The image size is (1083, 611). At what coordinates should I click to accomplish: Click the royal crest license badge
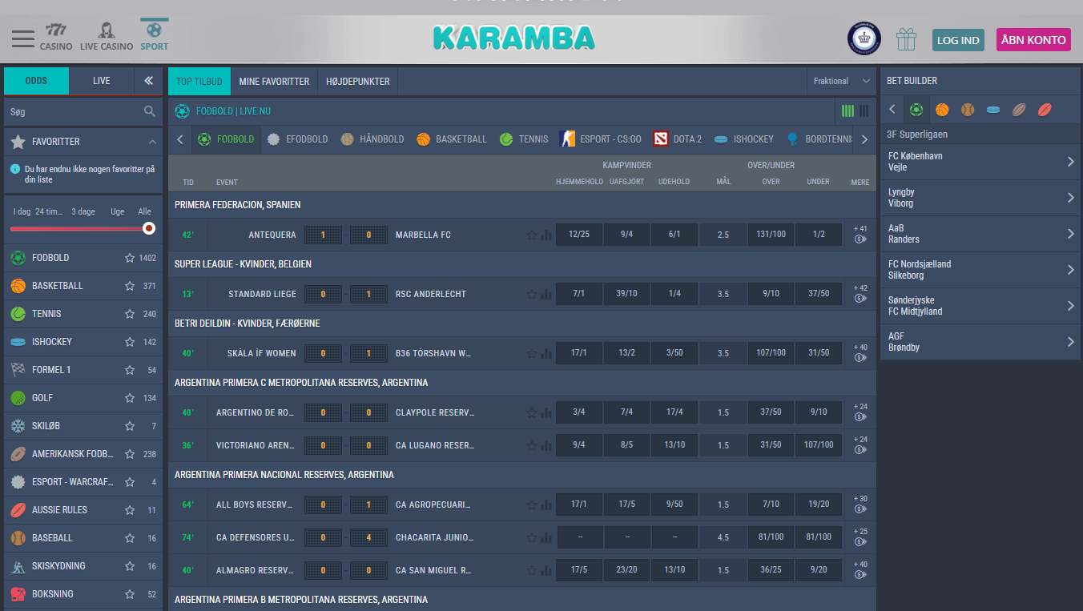[x=864, y=38]
